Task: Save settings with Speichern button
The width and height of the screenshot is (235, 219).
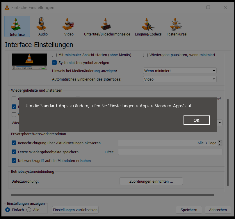Action: point(189,210)
